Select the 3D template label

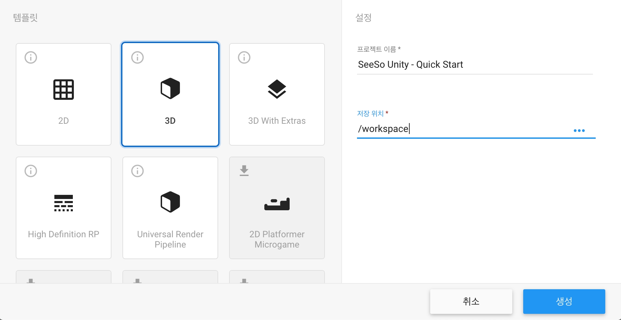[x=170, y=121]
